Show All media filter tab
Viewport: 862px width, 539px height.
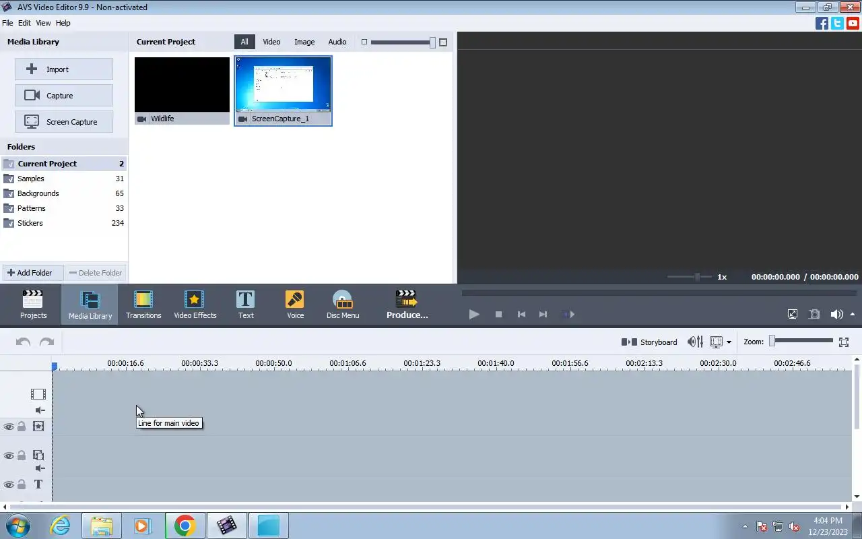tap(244, 42)
